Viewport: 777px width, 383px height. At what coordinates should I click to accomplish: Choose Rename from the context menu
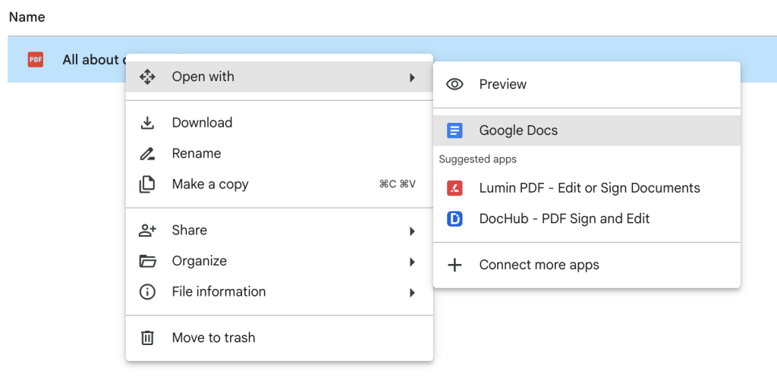point(279,154)
